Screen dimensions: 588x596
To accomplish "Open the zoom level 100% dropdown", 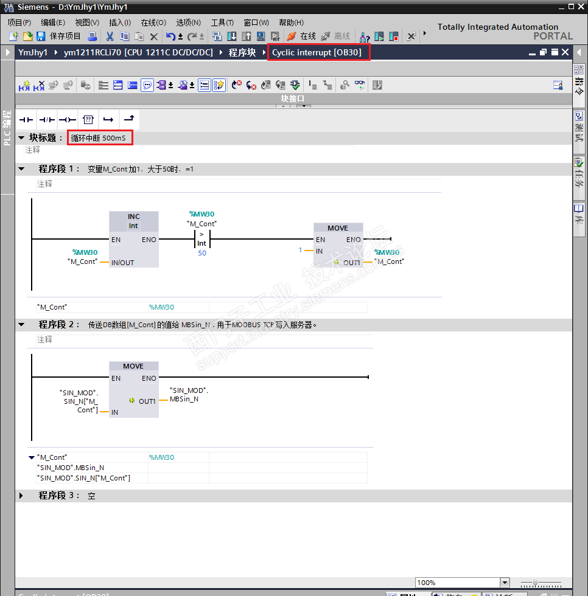I will click(505, 583).
